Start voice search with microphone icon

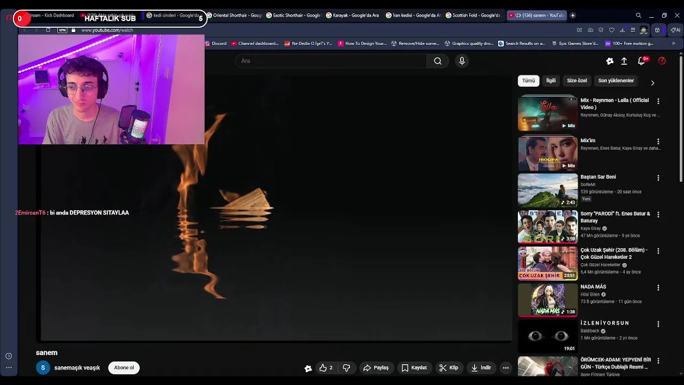(462, 61)
